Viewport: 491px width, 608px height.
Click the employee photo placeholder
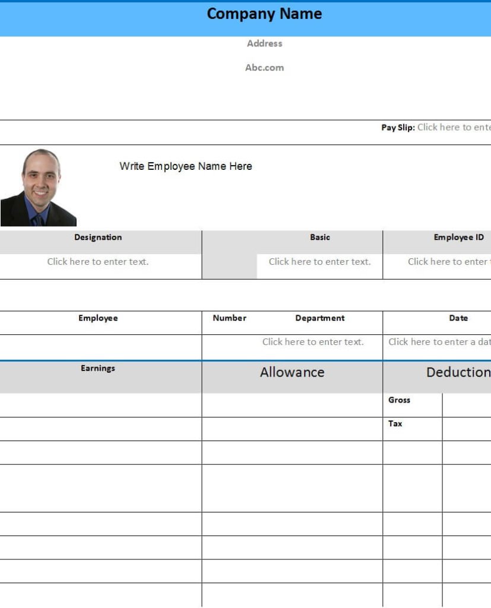pyautogui.click(x=39, y=186)
